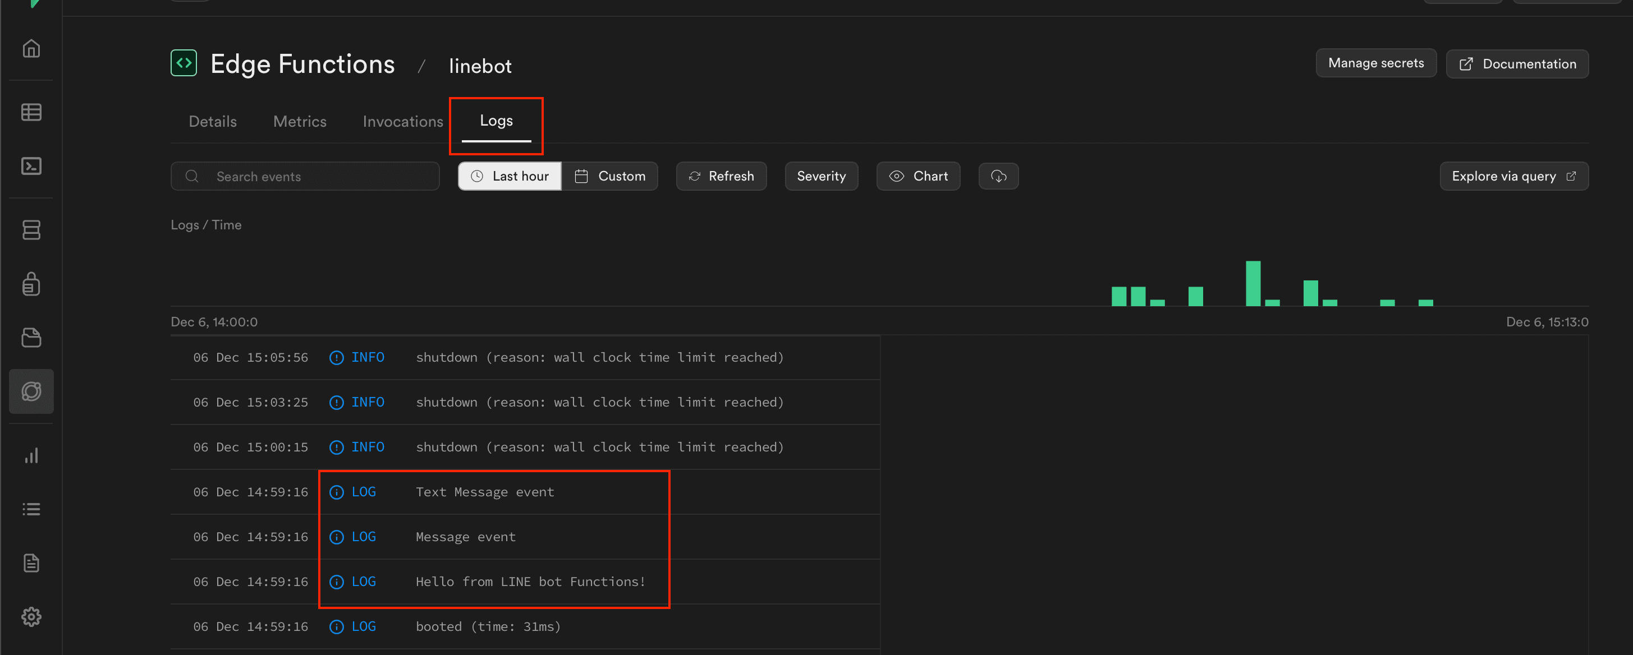The image size is (1633, 655).
Task: Select the Logs tab
Action: click(497, 121)
